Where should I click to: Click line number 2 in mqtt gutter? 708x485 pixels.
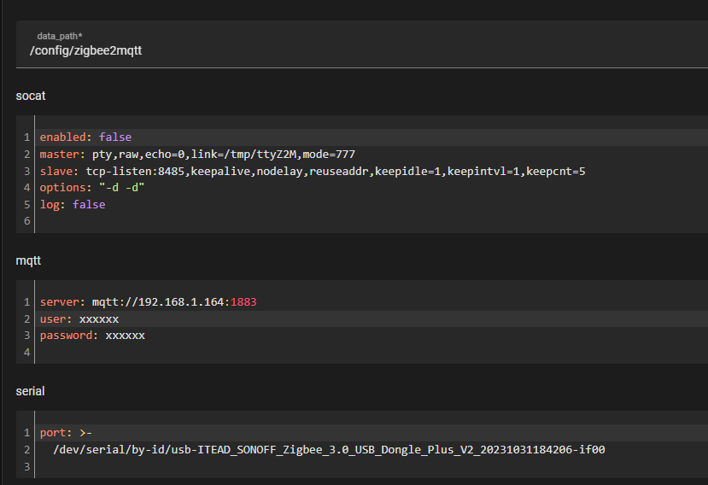point(26,318)
